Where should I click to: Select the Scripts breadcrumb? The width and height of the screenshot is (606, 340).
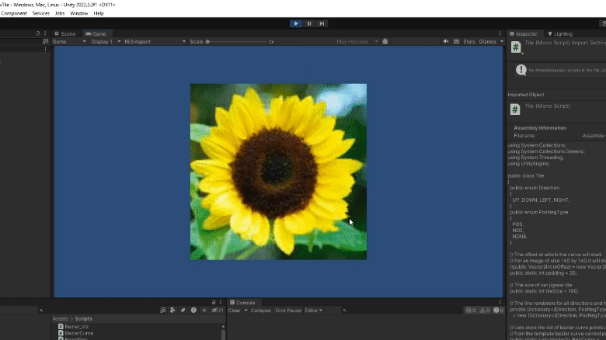(83, 319)
